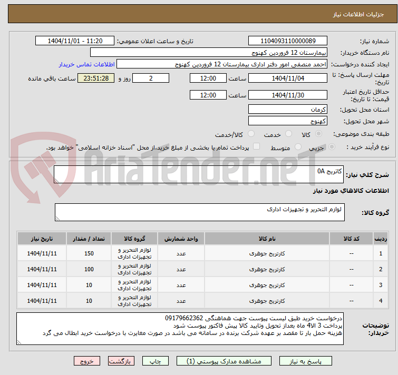Click the remaining time field 23:51:28
398x375 pixels.
click(x=96, y=78)
